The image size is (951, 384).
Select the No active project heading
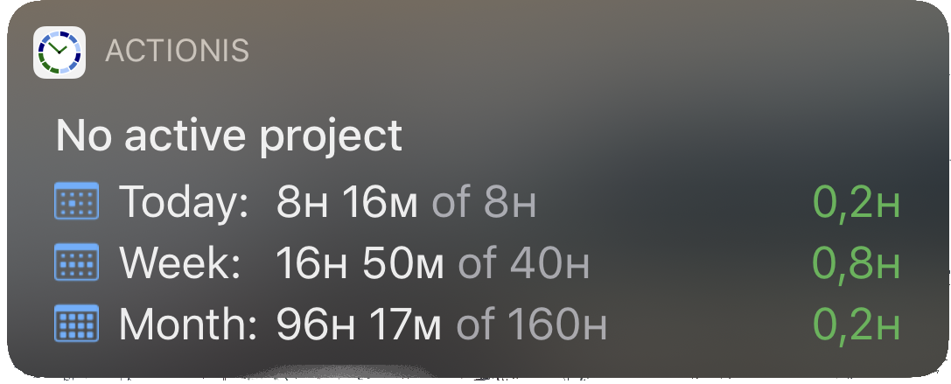(229, 136)
